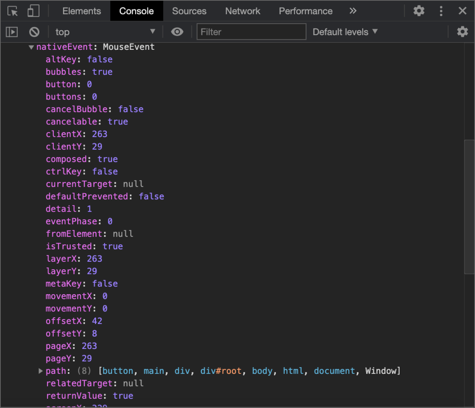This screenshot has width=475, height=408.
Task: Open the Performance panel
Action: click(x=305, y=11)
